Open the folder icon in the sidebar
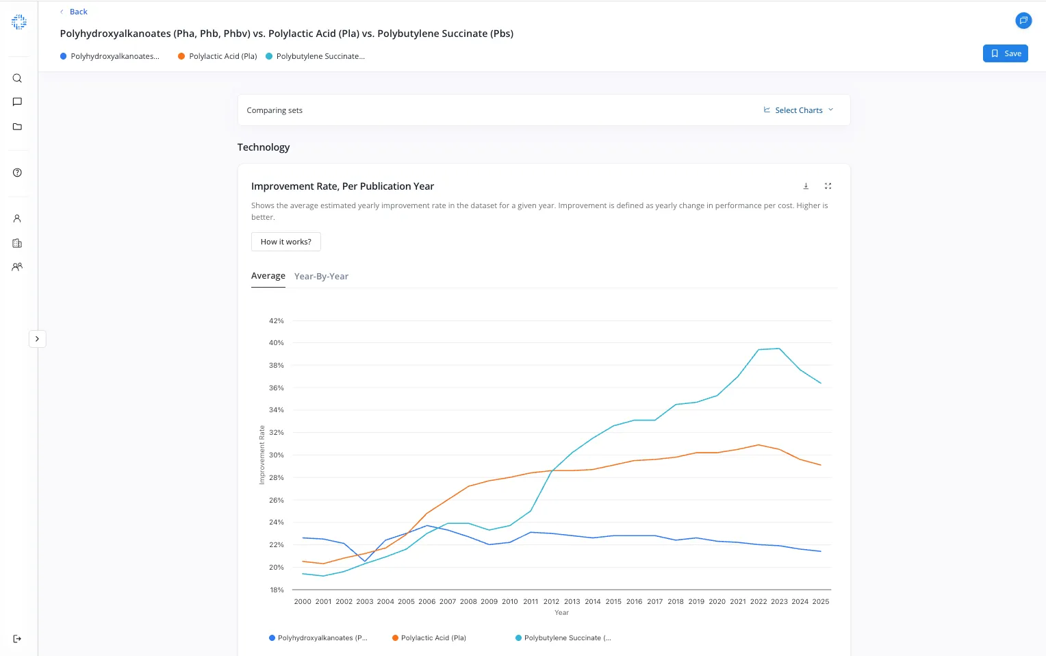The width and height of the screenshot is (1046, 656). tap(17, 127)
